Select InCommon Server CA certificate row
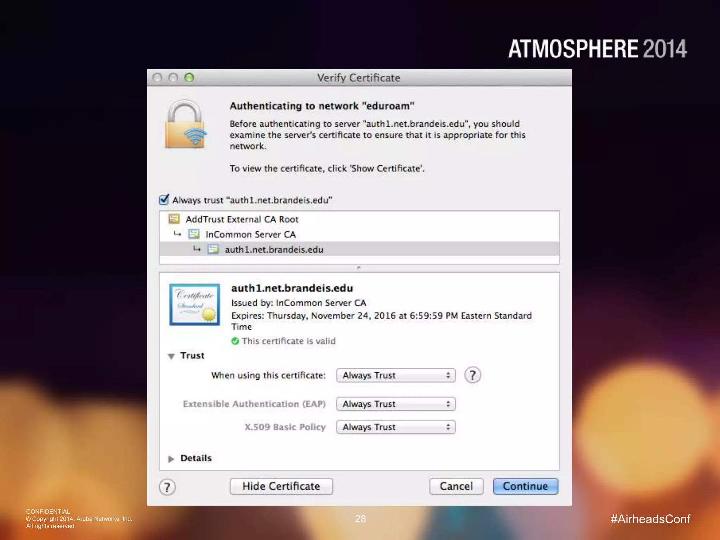 pos(359,234)
